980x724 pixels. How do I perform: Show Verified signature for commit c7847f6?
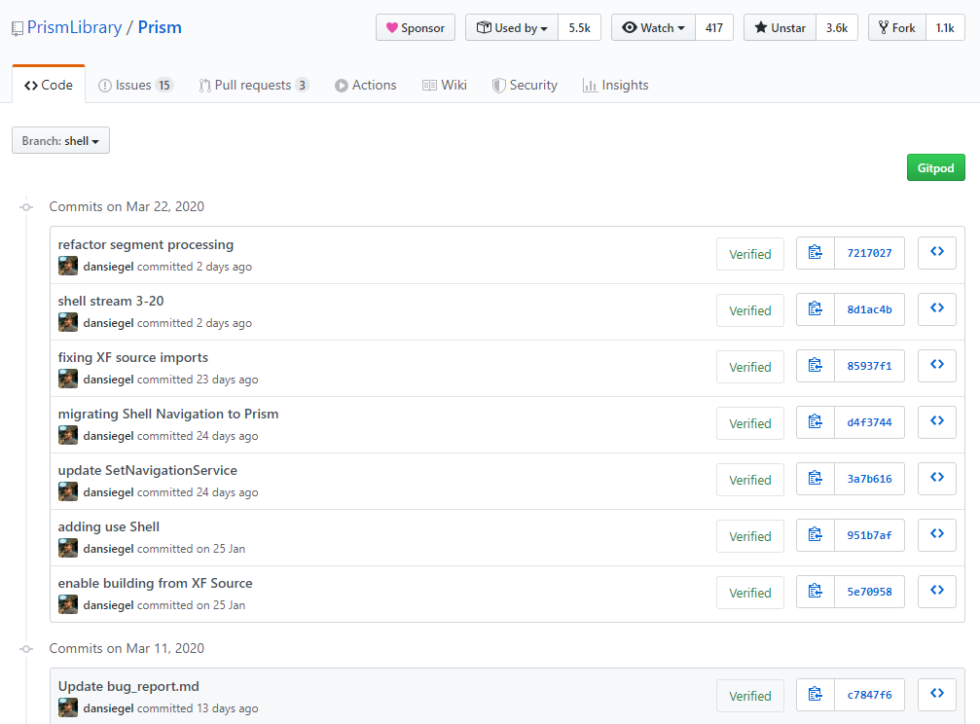point(750,696)
